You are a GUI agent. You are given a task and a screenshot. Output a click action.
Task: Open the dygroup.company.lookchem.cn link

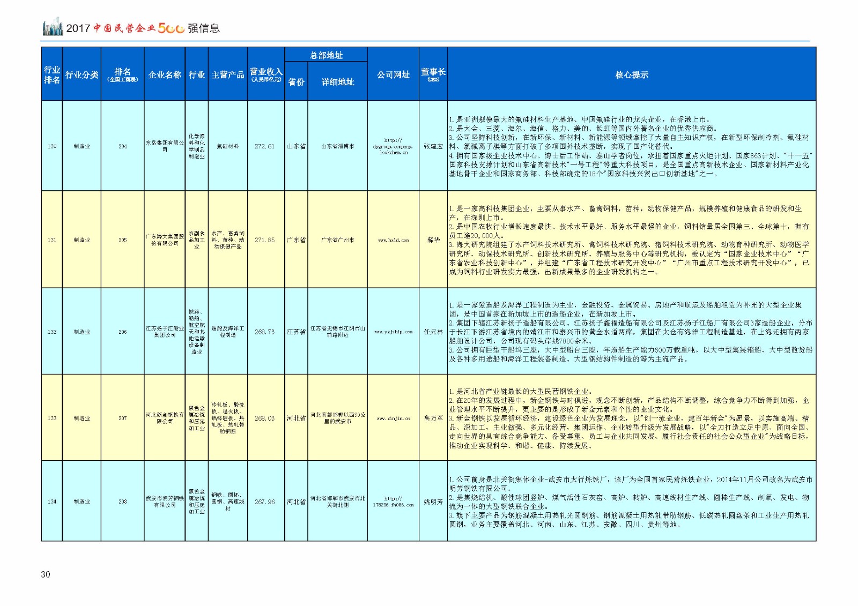(393, 146)
